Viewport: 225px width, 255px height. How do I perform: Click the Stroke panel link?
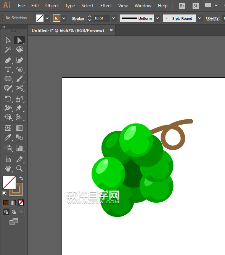tap(78, 19)
